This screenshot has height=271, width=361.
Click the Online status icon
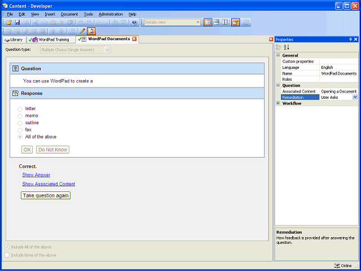pyautogui.click(x=337, y=266)
